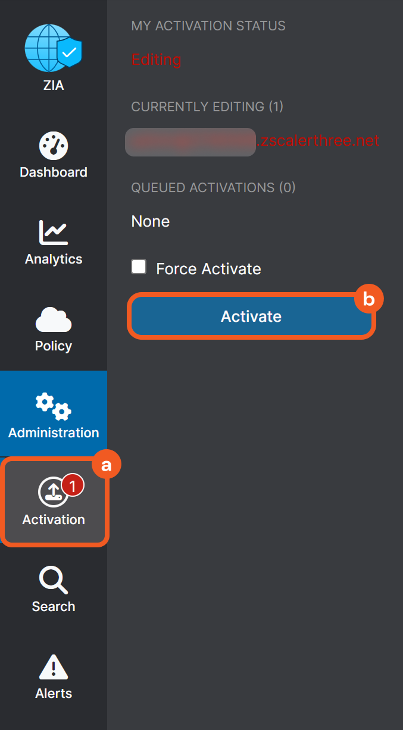Click the ZIA globe shield logo
403x730 pixels.
coord(53,49)
